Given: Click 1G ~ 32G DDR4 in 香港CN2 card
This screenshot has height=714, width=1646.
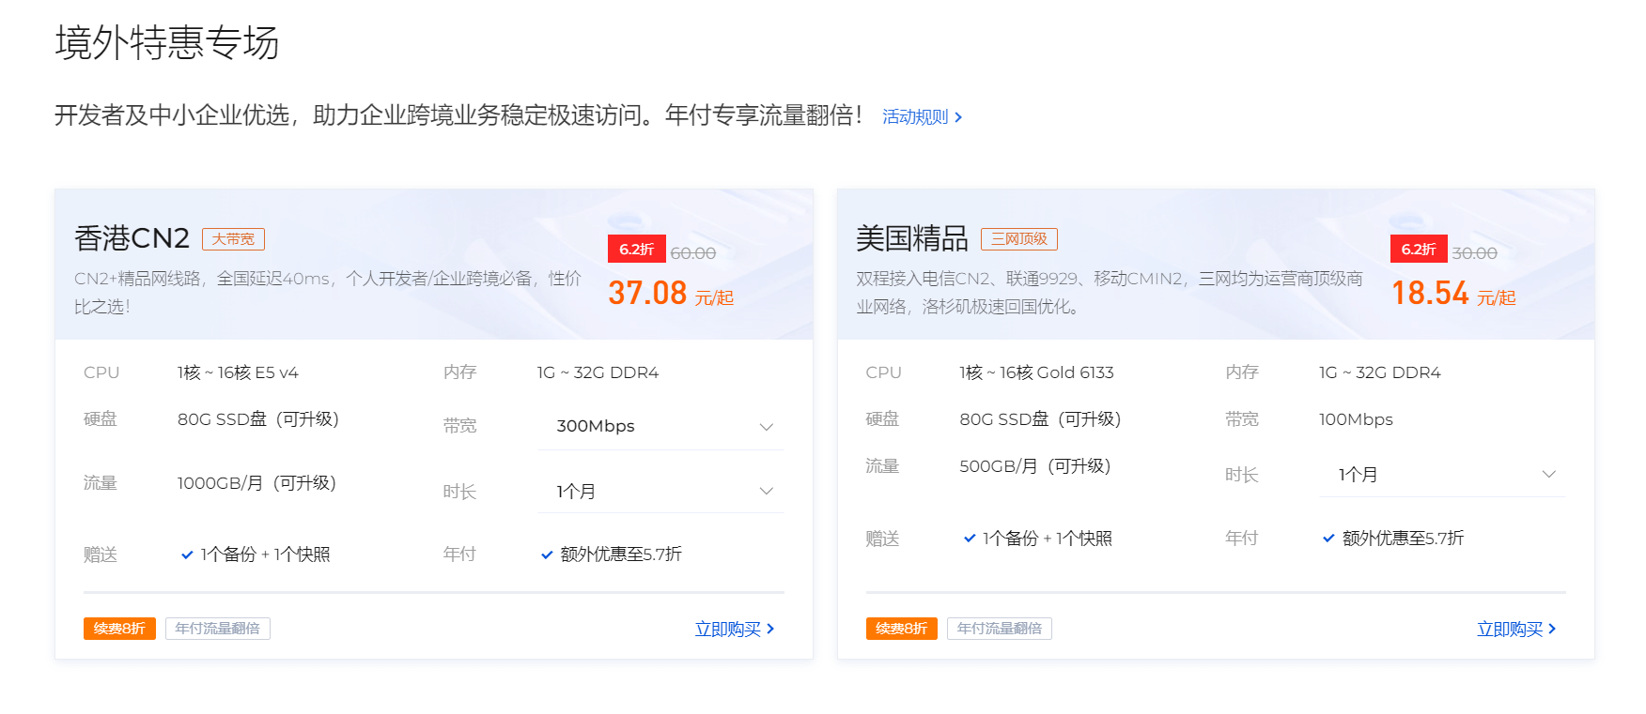Looking at the screenshot, I should 598,372.
